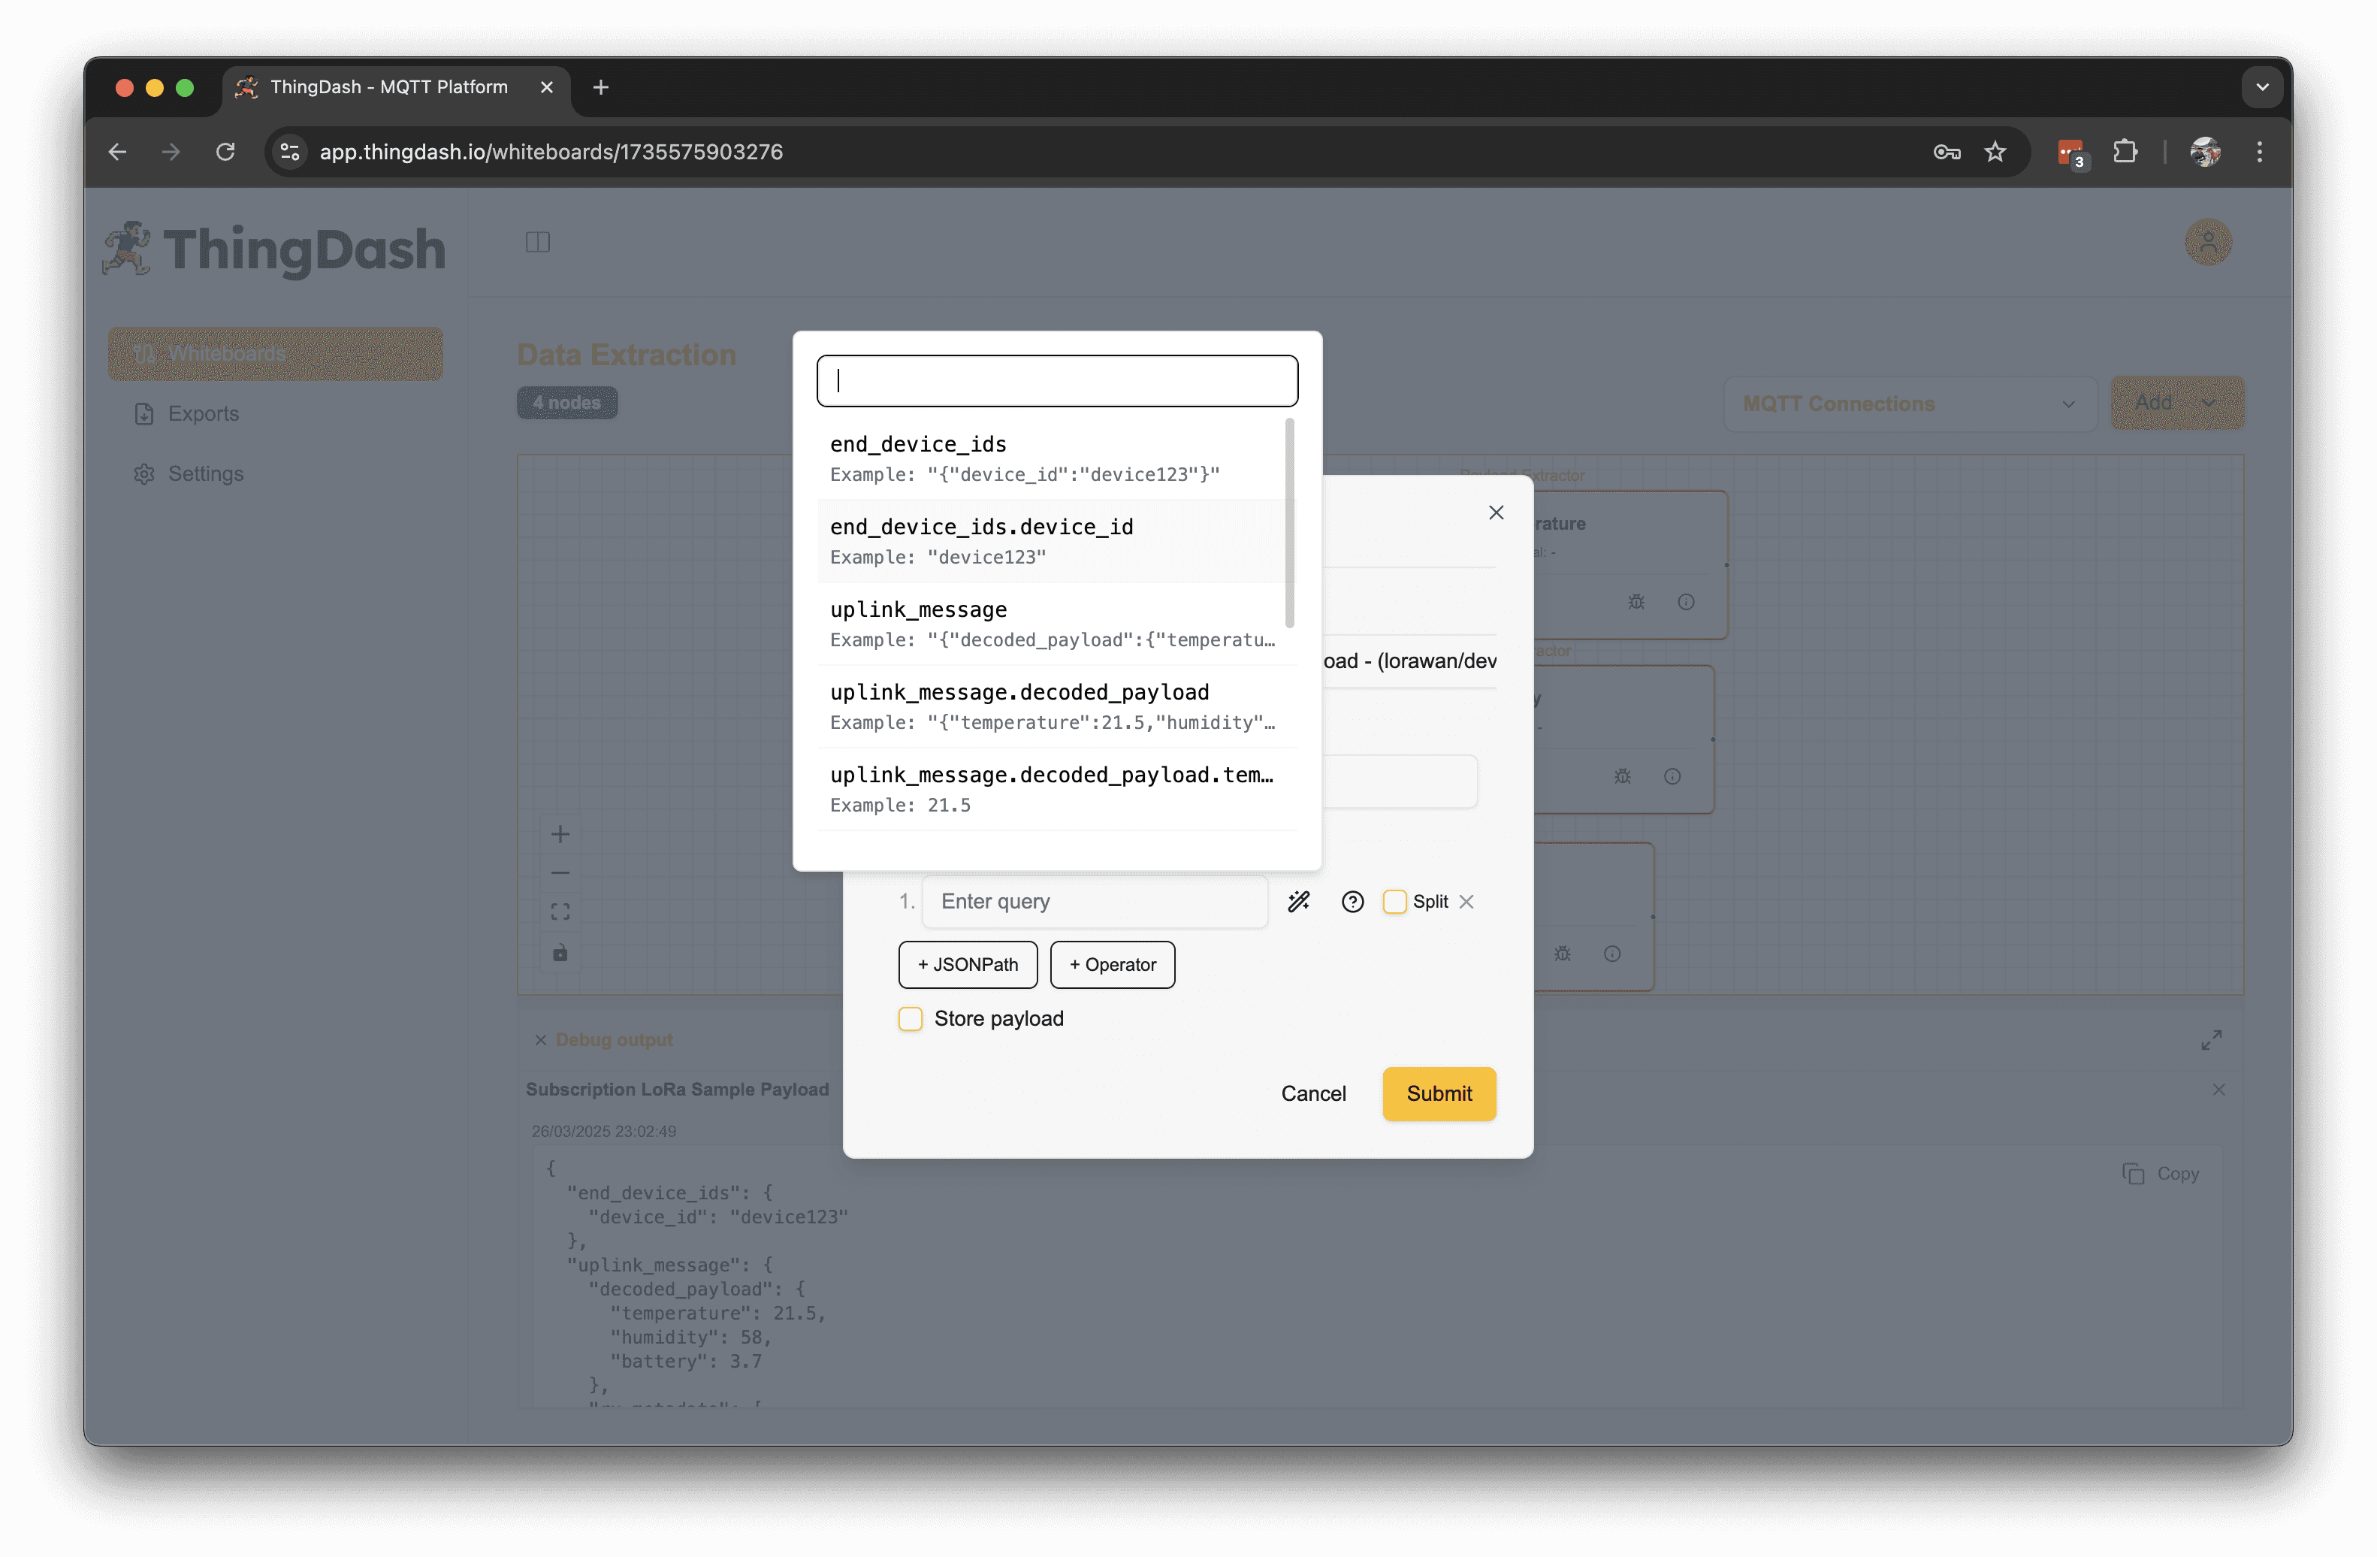
Task: Click debug bug icon on temperature node
Action: [x=1636, y=602]
